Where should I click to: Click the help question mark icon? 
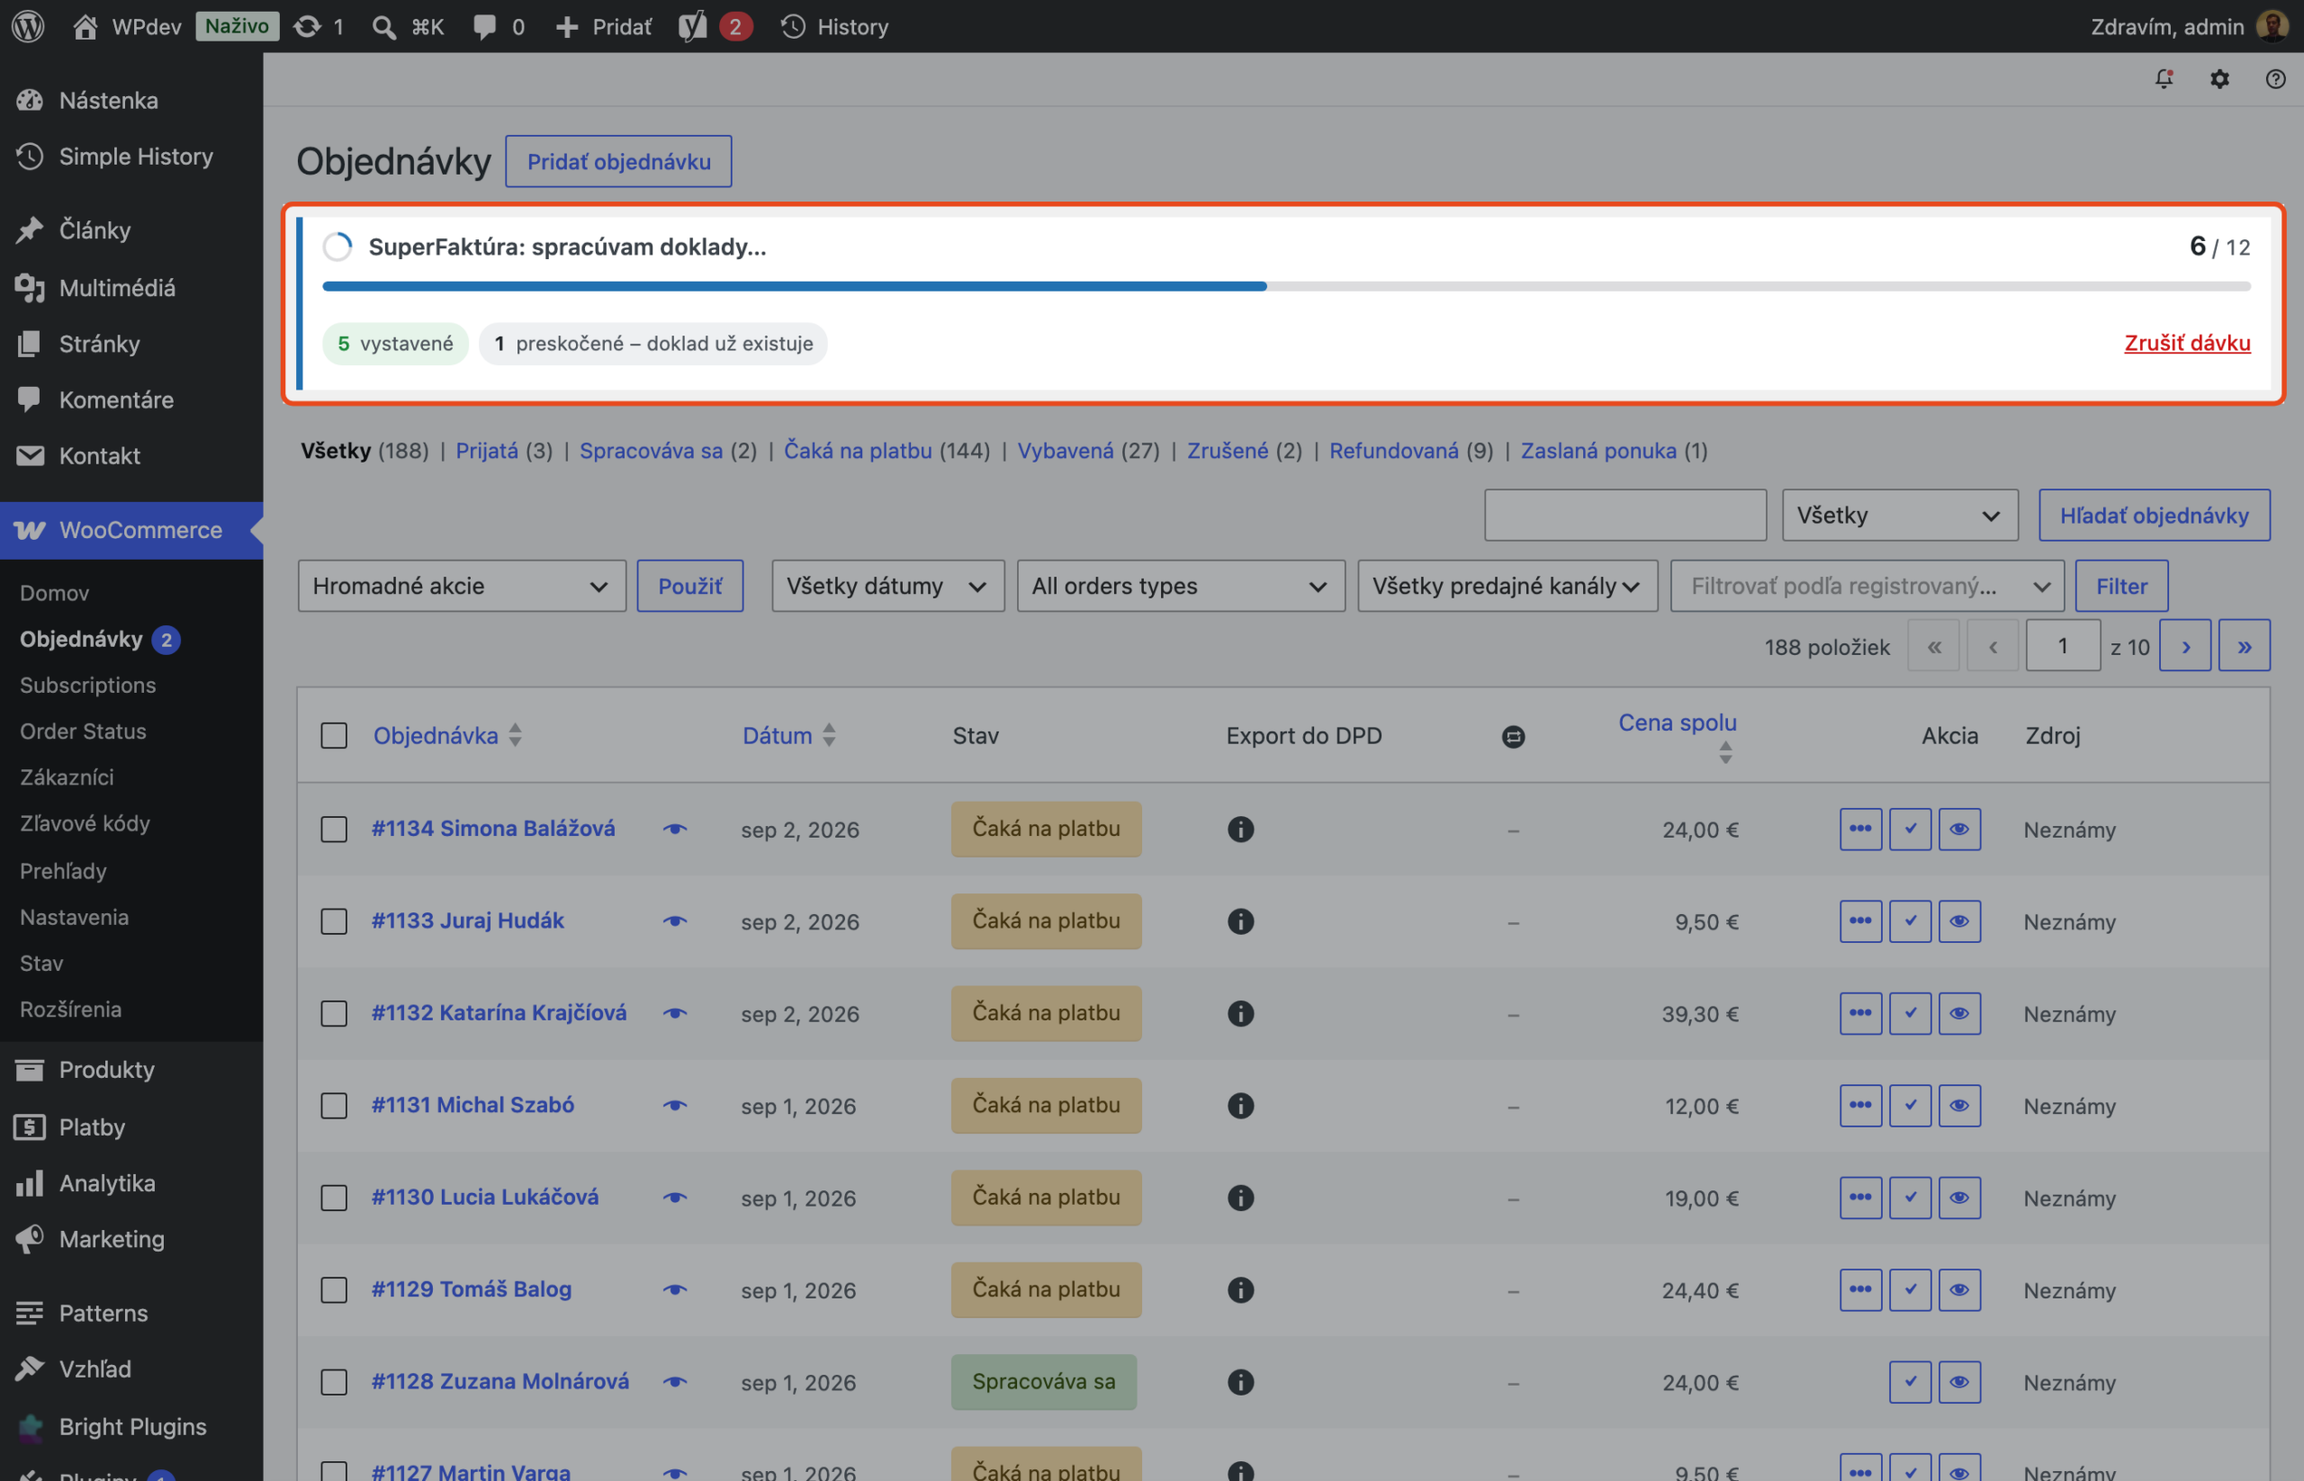click(x=2275, y=79)
